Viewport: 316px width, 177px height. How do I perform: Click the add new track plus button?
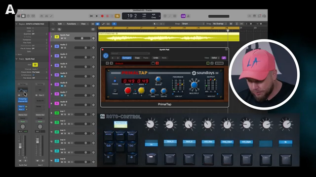53,29
